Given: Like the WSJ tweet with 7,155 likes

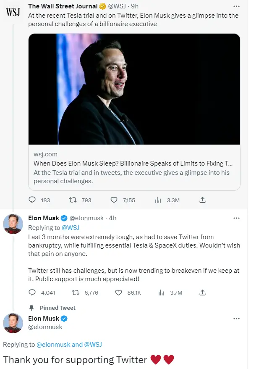Looking at the screenshot, I should [114, 200].
